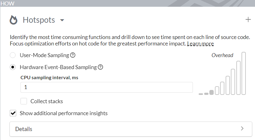
Task: Click the tallest Overhead indicator bar
Action: tap(244, 73)
